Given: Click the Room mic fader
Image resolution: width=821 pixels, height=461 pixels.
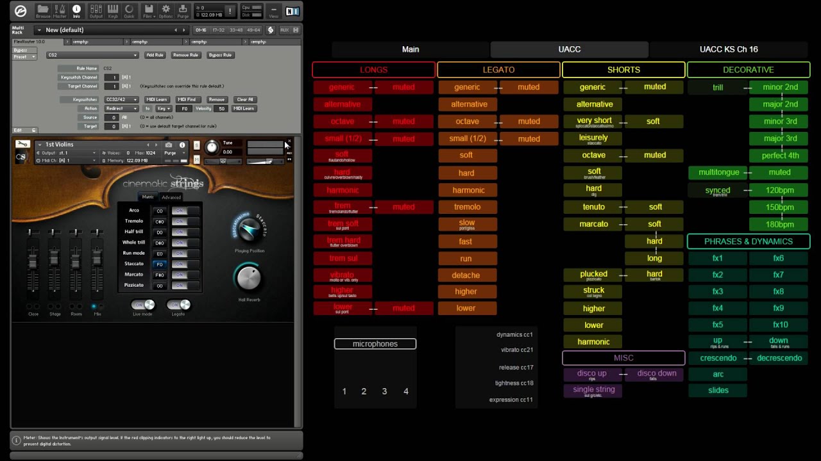Looking at the screenshot, I should tap(76, 263).
